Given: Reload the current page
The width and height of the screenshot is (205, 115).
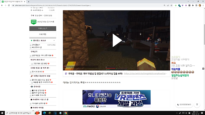Looking at the screenshot, I should [x=9, y=5].
